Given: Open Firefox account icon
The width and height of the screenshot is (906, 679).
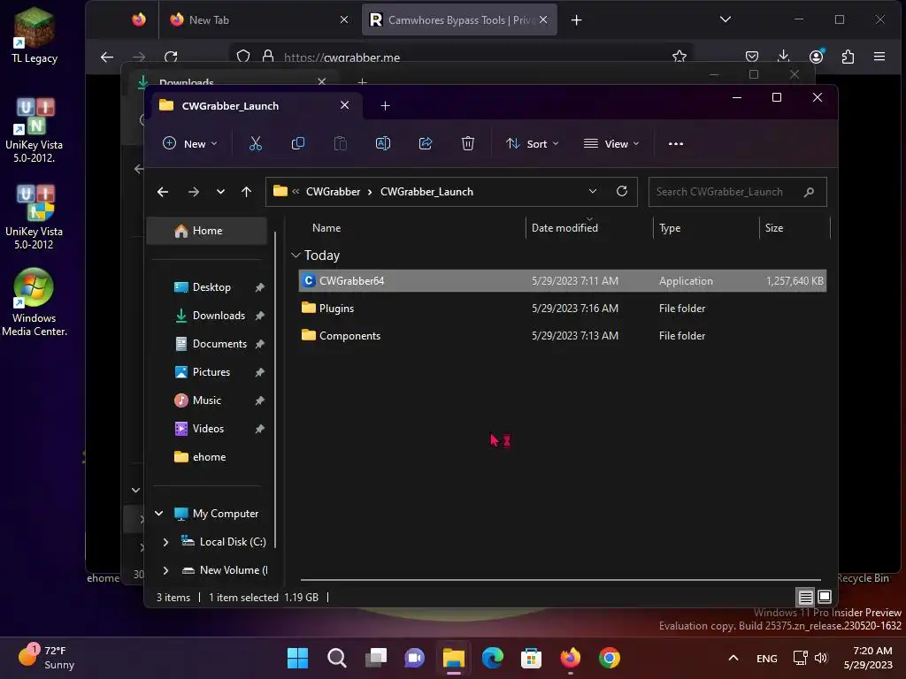Looking at the screenshot, I should coord(817,56).
